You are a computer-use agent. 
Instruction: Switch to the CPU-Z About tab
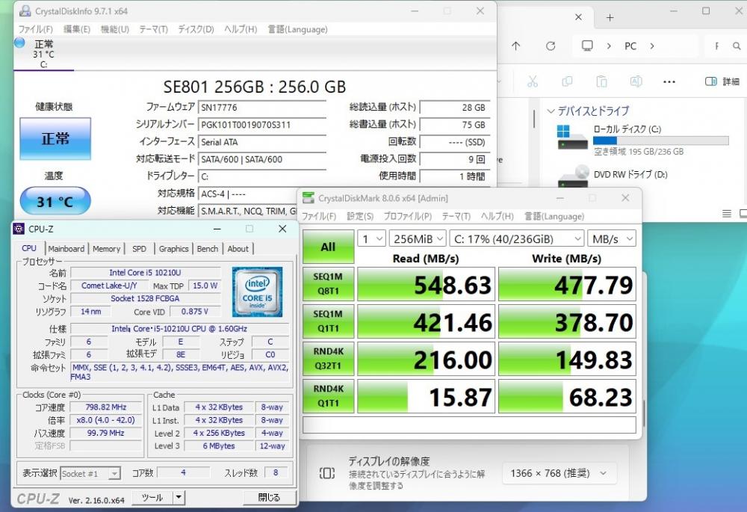pyautogui.click(x=238, y=248)
